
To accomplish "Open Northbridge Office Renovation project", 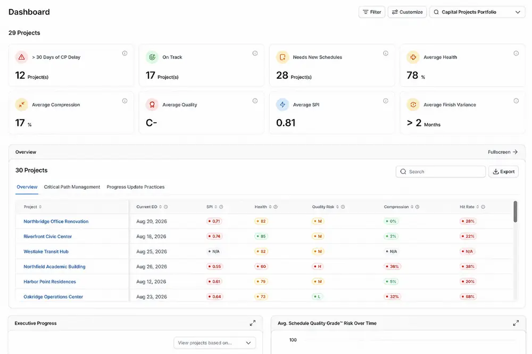I will (x=56, y=222).
